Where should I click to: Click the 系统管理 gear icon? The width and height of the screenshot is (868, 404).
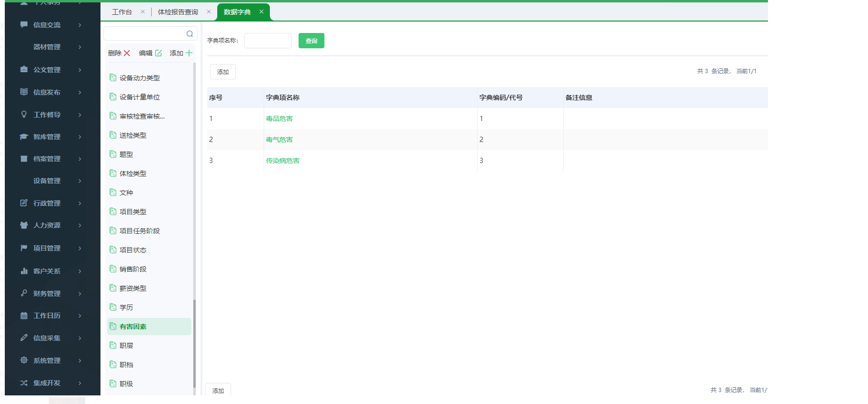pyautogui.click(x=24, y=360)
